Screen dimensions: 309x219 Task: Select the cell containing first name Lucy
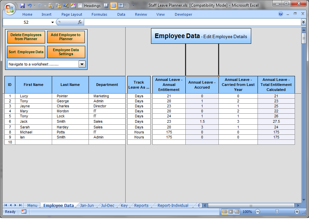[x=33, y=96]
